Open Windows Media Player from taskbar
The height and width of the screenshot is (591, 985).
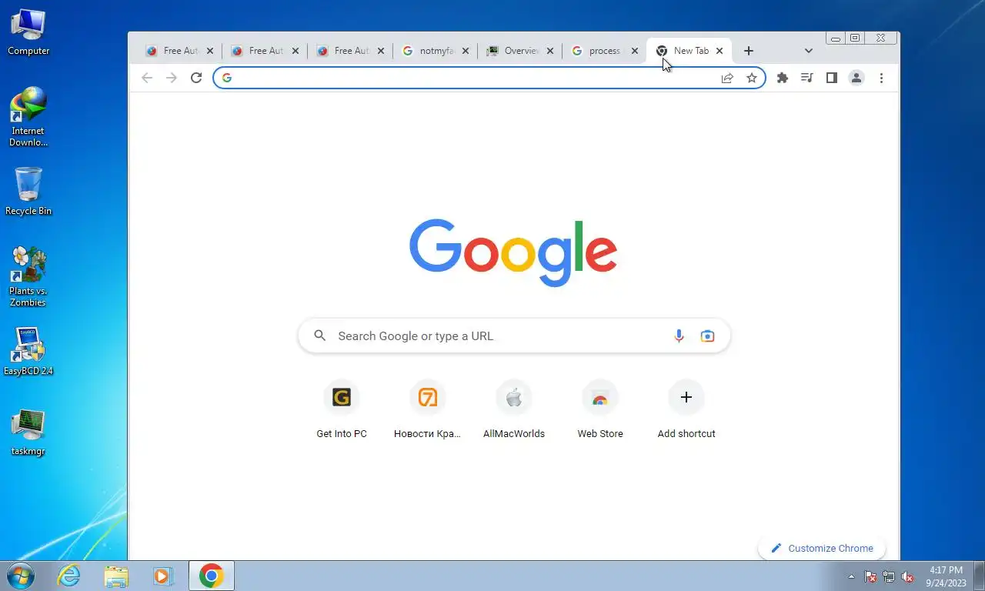pos(162,576)
